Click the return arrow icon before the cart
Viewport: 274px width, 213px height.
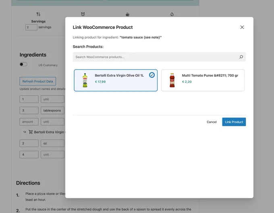click(25, 132)
